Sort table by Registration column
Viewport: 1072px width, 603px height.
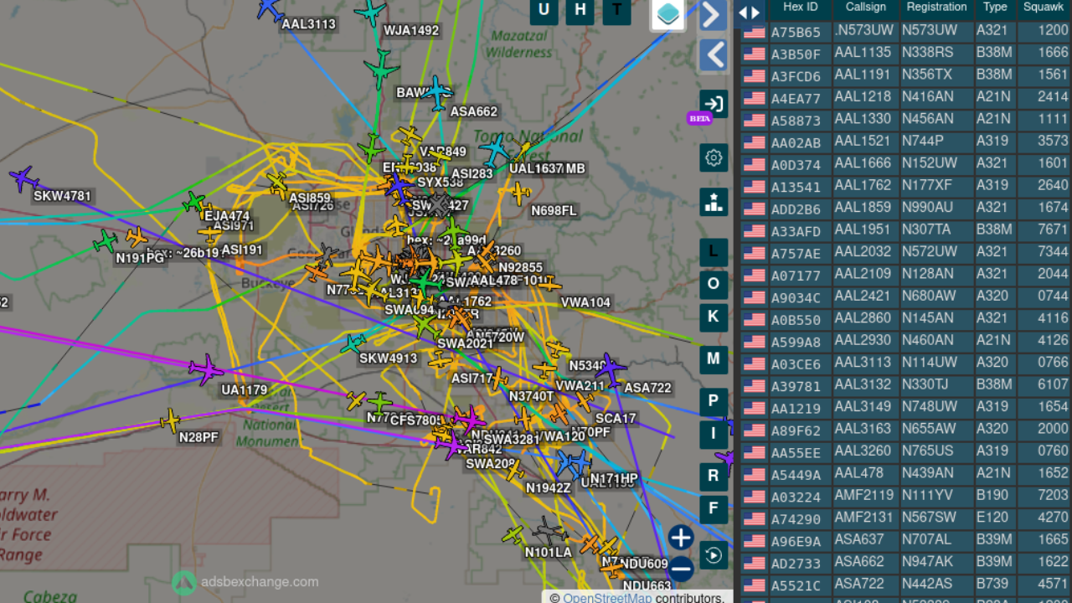[936, 8]
